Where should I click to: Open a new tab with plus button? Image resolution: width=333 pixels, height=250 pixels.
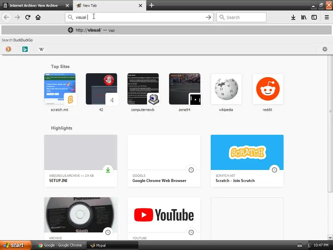[x=152, y=5]
